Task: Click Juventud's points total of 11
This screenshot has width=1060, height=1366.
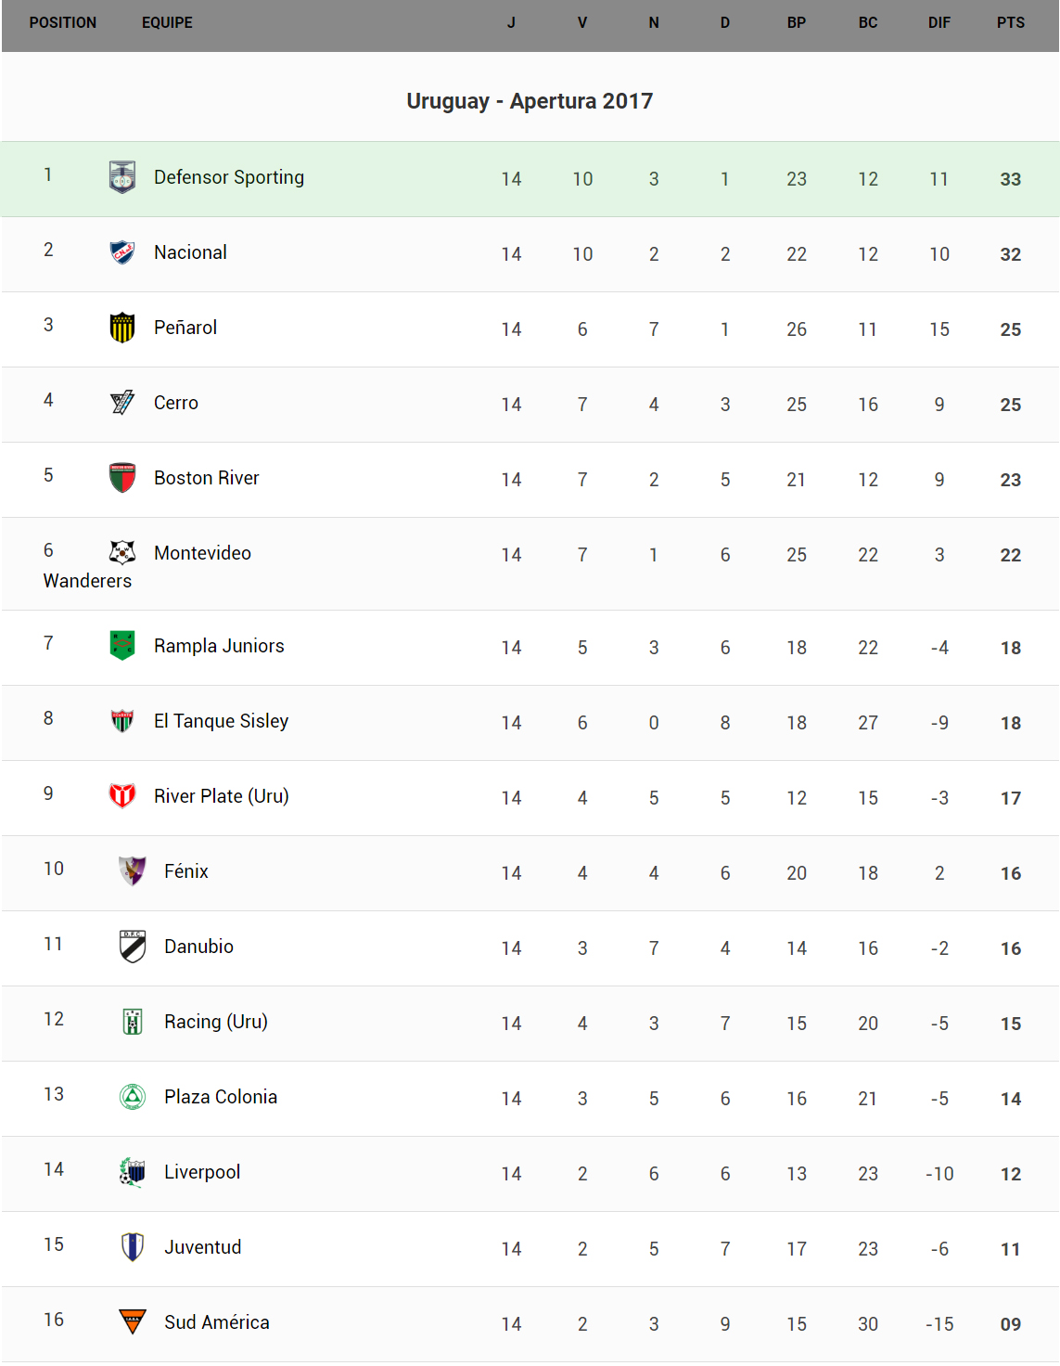Action: click(1011, 1249)
